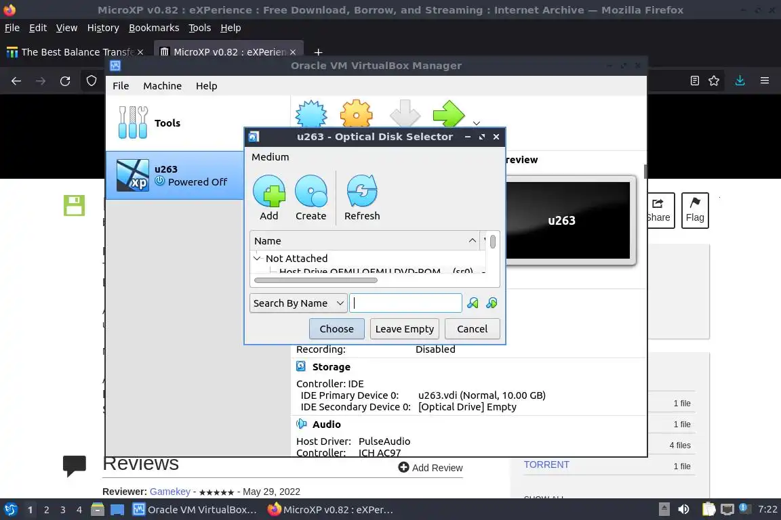Image resolution: width=781 pixels, height=520 pixels.
Task: Cancel the Optical Disk Selector dialog
Action: (x=472, y=329)
